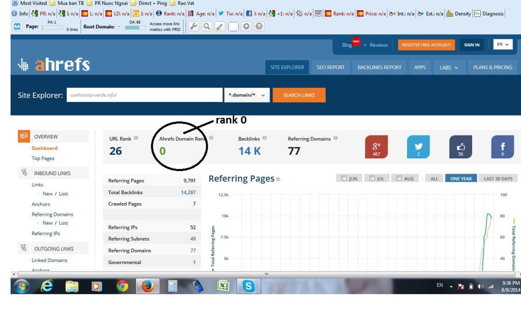
Task: Open the Blog link
Action: pyautogui.click(x=347, y=45)
